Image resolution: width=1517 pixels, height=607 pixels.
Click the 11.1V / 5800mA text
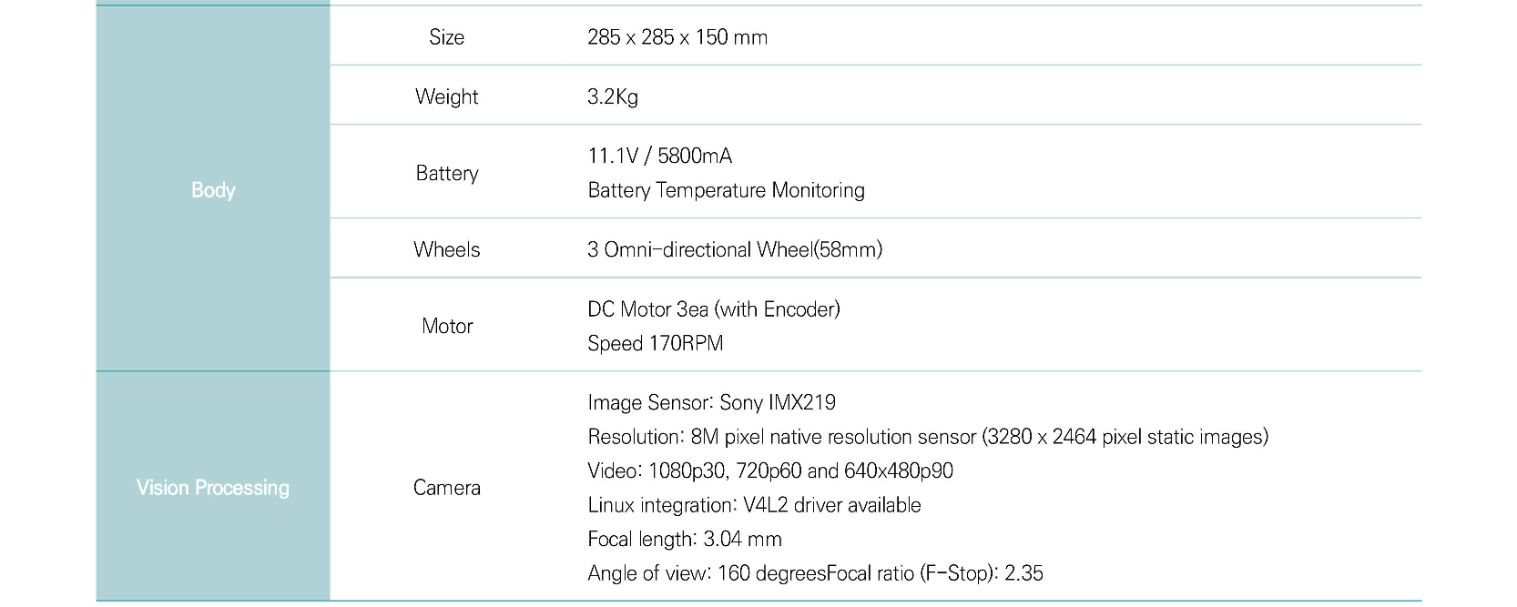(660, 156)
